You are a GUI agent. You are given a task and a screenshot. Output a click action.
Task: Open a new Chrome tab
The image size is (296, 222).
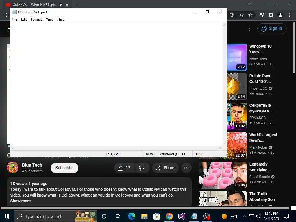coord(78,5)
